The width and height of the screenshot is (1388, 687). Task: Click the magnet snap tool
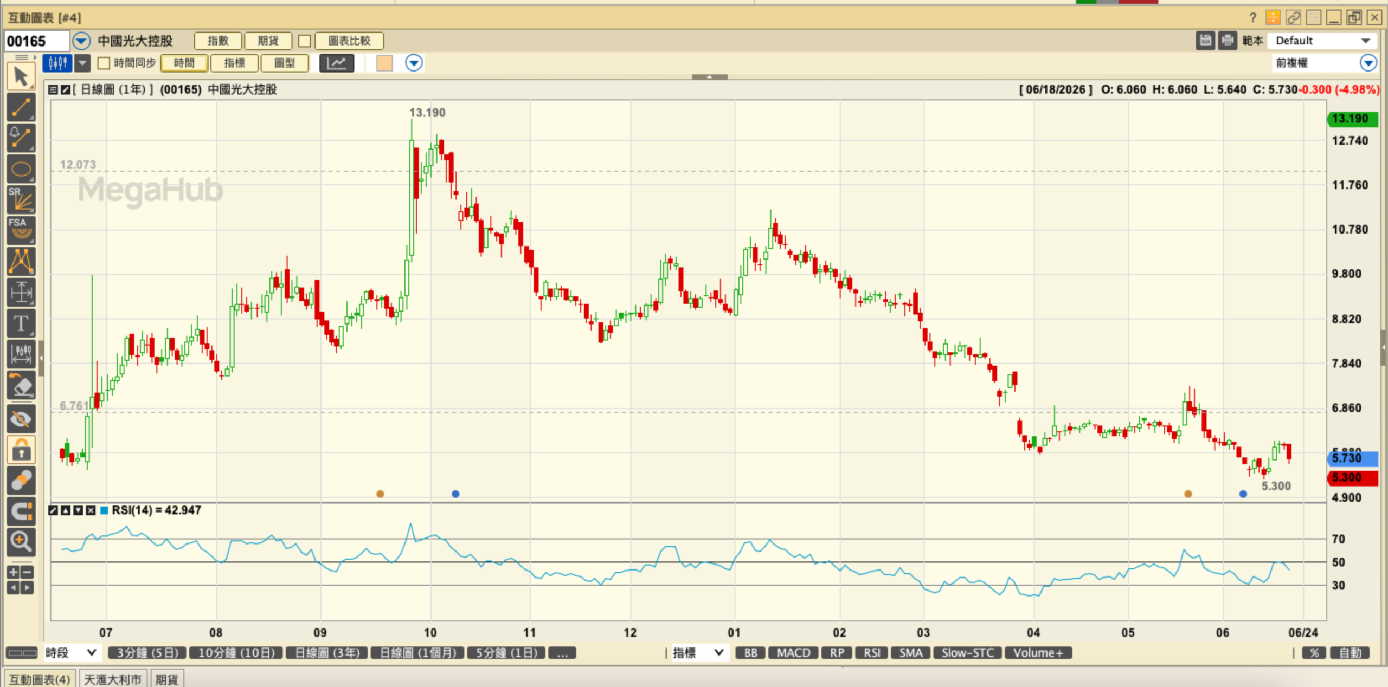pyautogui.click(x=21, y=510)
